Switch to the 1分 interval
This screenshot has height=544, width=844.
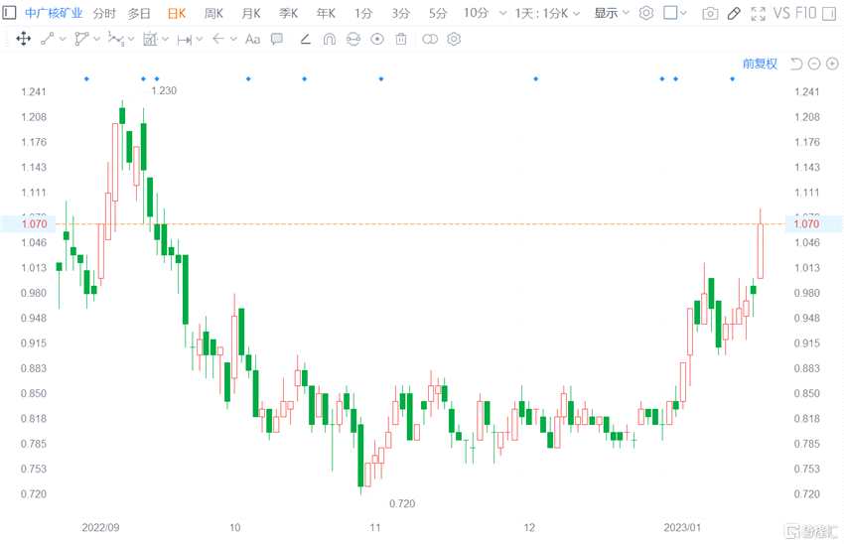[363, 13]
